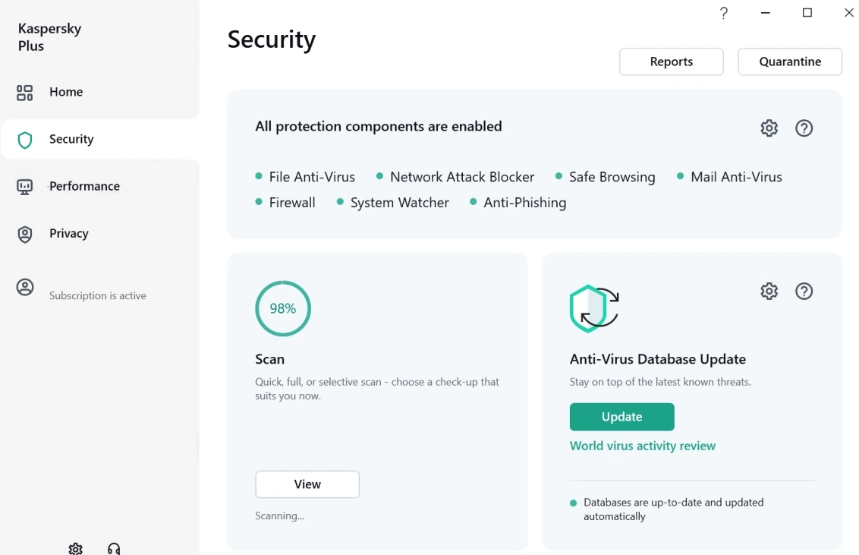The height and width of the screenshot is (555, 859).
Task: Open support headset icon at sidebar bottom
Action: click(114, 548)
